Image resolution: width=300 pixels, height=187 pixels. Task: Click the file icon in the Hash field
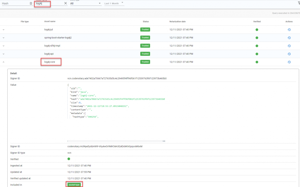pyautogui.click(x=31, y=4)
